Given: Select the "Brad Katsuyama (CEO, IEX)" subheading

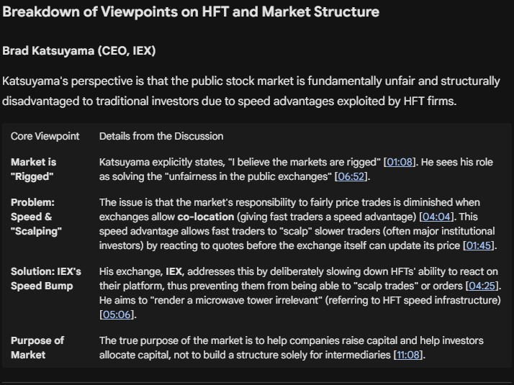Looking at the screenshot, I should 79,51.
